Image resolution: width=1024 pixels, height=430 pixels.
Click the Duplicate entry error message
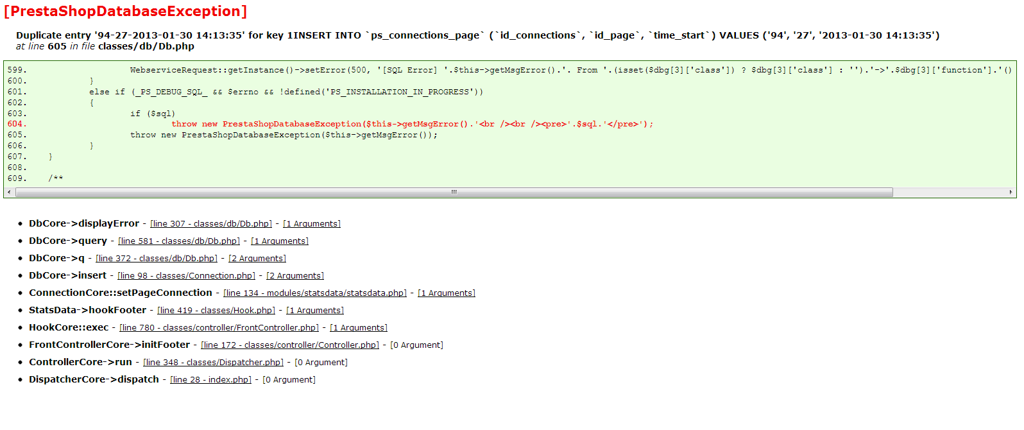pos(477,35)
